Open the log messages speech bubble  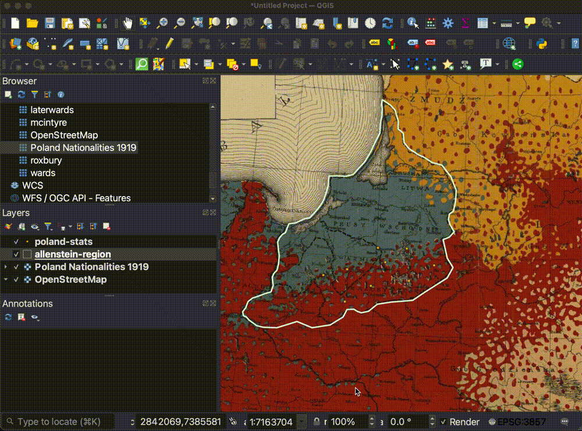[x=565, y=422]
